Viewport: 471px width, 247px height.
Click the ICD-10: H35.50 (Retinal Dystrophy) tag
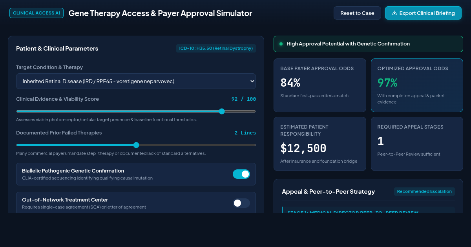click(x=216, y=48)
